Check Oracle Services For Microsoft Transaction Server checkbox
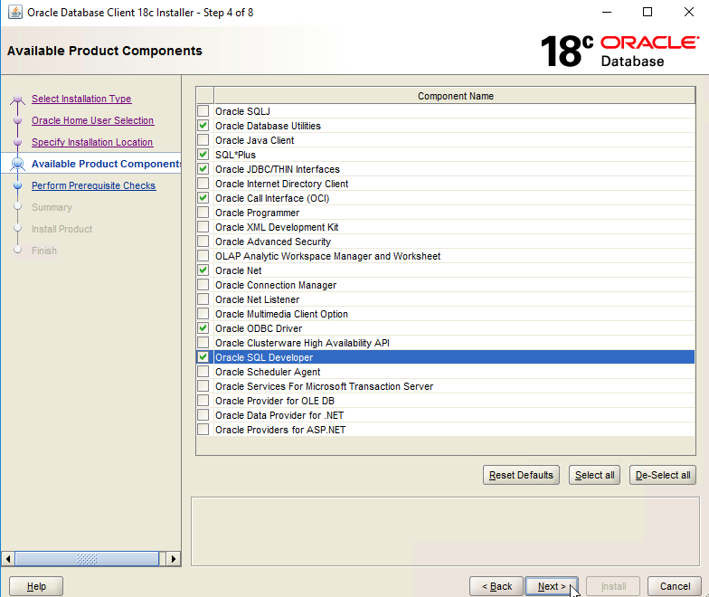Image resolution: width=709 pixels, height=597 pixels. click(203, 385)
